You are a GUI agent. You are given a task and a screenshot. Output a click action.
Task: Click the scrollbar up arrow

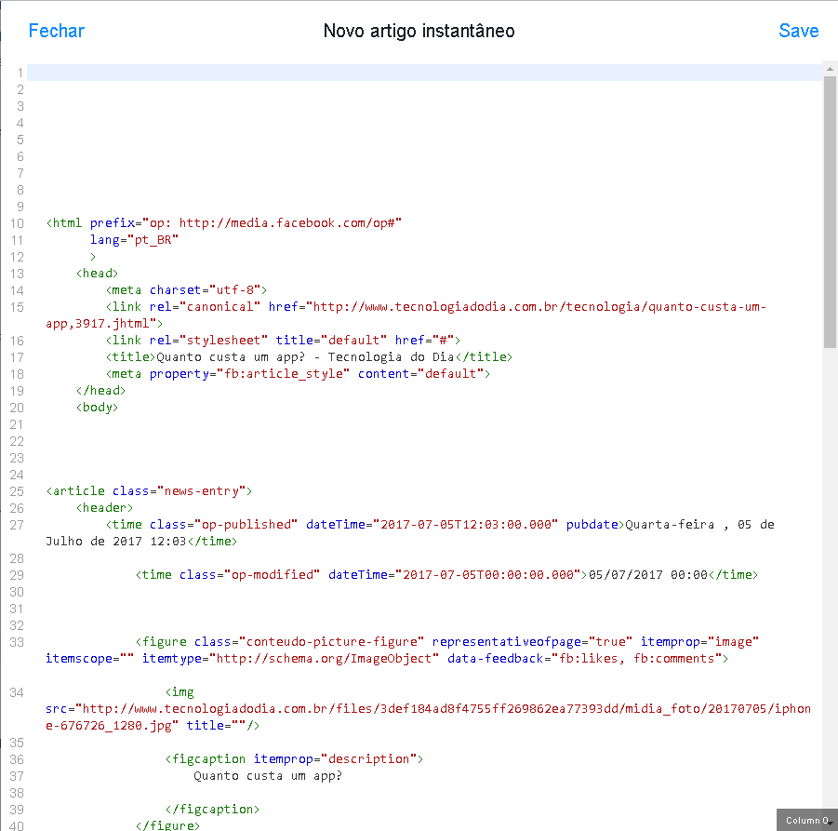(830, 69)
